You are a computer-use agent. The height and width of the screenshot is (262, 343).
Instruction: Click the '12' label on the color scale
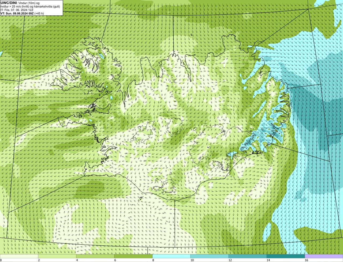pos(230,260)
